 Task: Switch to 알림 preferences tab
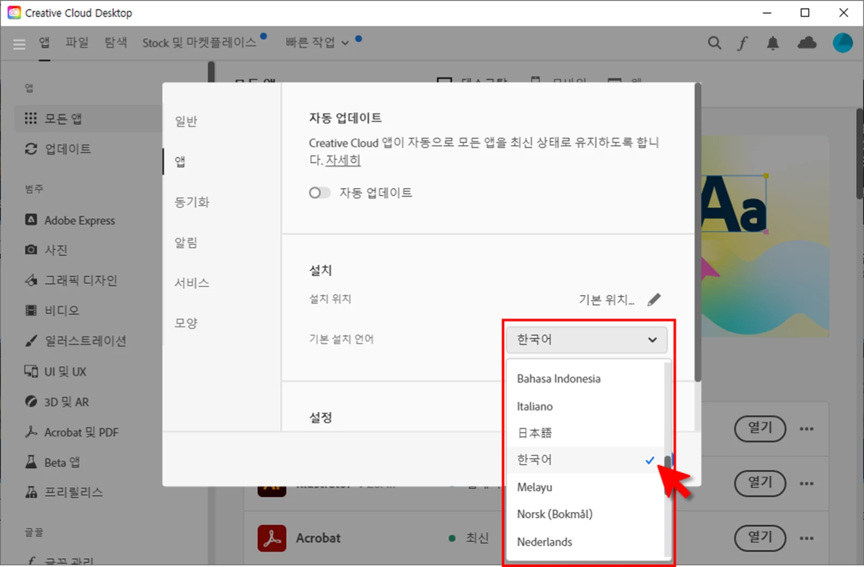(x=186, y=242)
